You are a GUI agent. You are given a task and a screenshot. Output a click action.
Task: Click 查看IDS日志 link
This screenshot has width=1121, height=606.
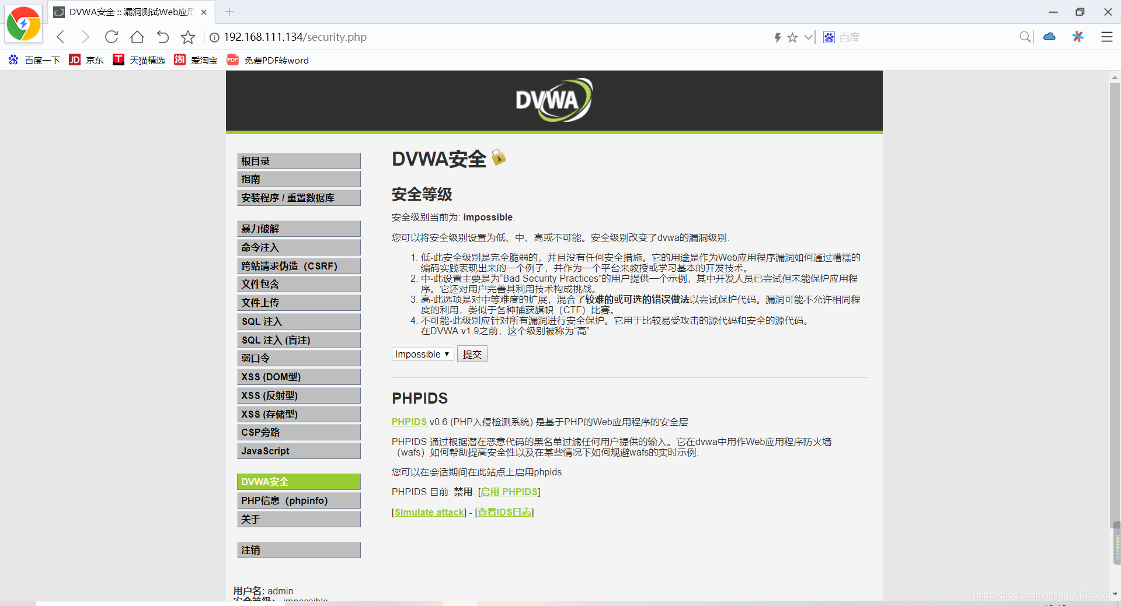504,512
